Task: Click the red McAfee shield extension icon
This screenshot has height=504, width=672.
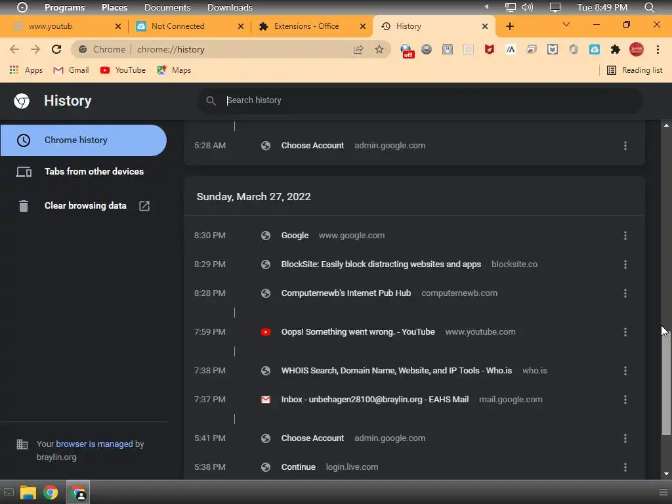Action: [490, 49]
